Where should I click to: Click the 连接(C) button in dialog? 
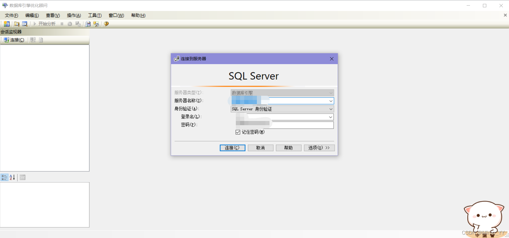point(232,148)
